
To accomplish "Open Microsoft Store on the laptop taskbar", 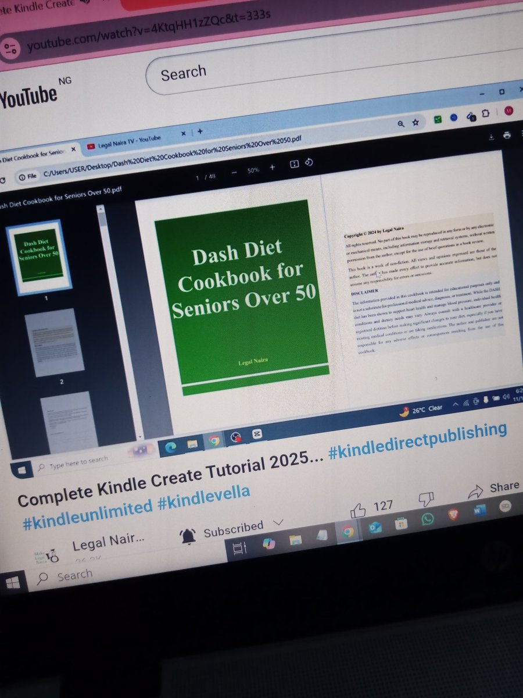I will click(401, 523).
